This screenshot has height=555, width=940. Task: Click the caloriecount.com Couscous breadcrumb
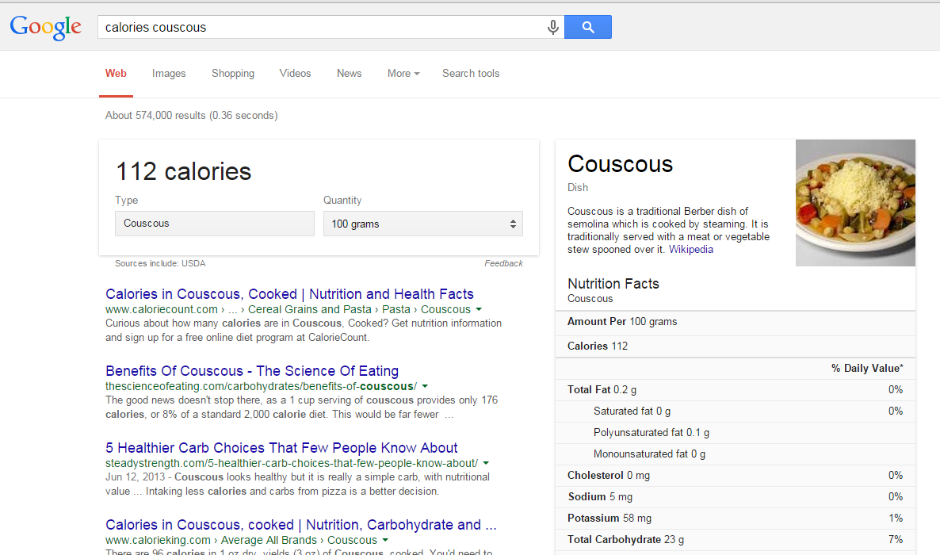click(445, 309)
